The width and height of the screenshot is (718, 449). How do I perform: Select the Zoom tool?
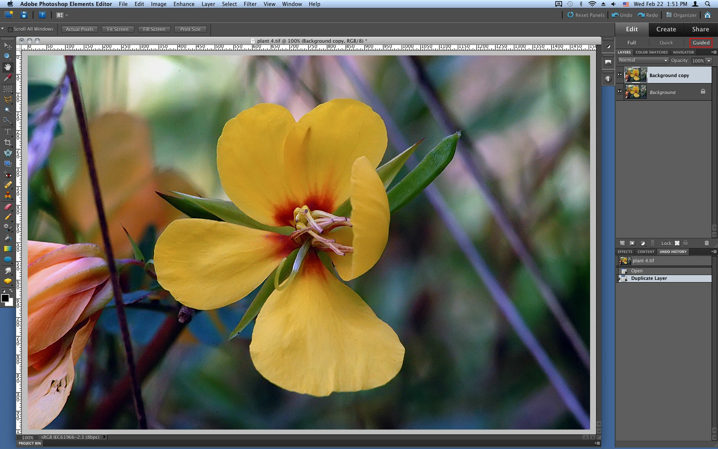(7, 57)
